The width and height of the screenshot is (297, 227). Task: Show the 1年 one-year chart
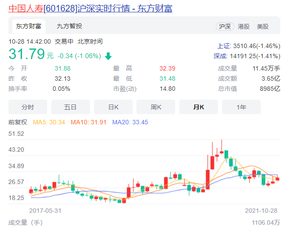pos(241,107)
